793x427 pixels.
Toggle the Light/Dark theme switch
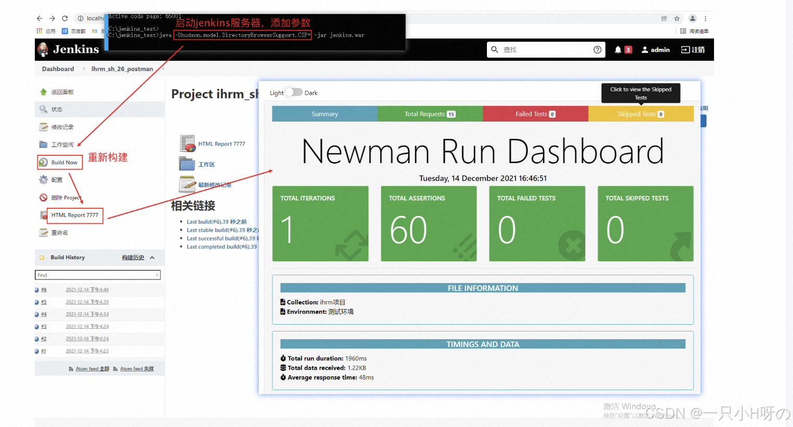click(x=294, y=92)
